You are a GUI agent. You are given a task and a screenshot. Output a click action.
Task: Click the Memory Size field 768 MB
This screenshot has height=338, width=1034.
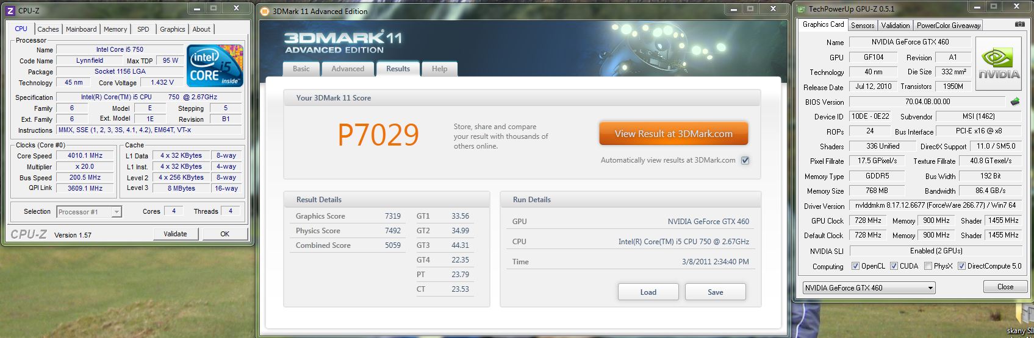[877, 191]
